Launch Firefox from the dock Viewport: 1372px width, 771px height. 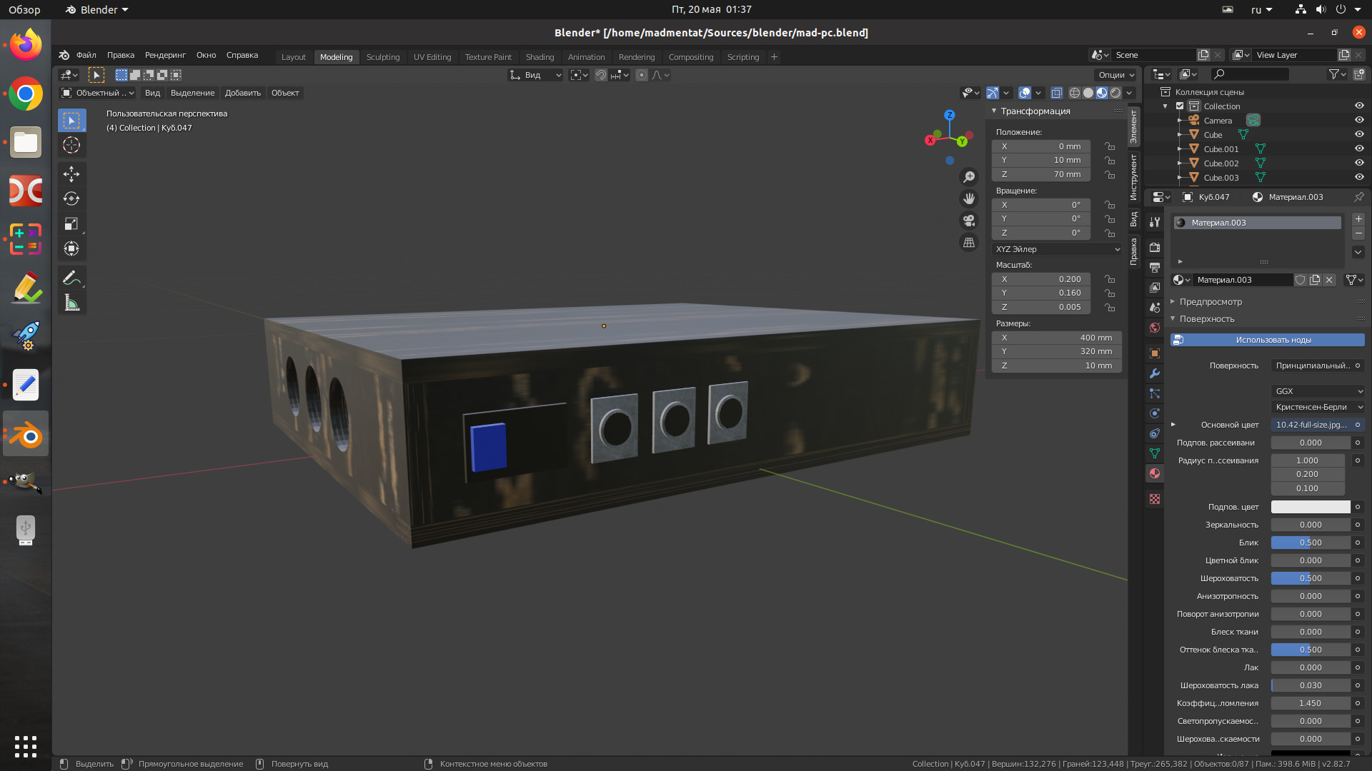click(x=26, y=45)
